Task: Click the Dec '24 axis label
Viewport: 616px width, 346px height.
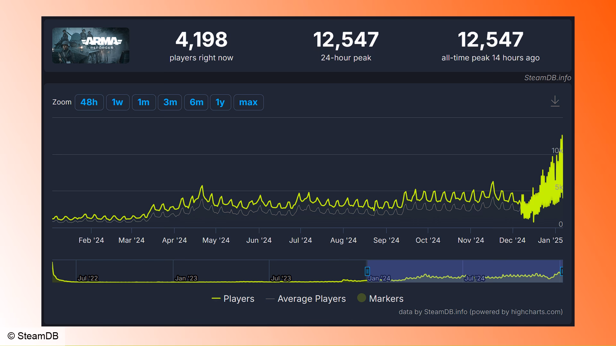Action: pos(512,240)
